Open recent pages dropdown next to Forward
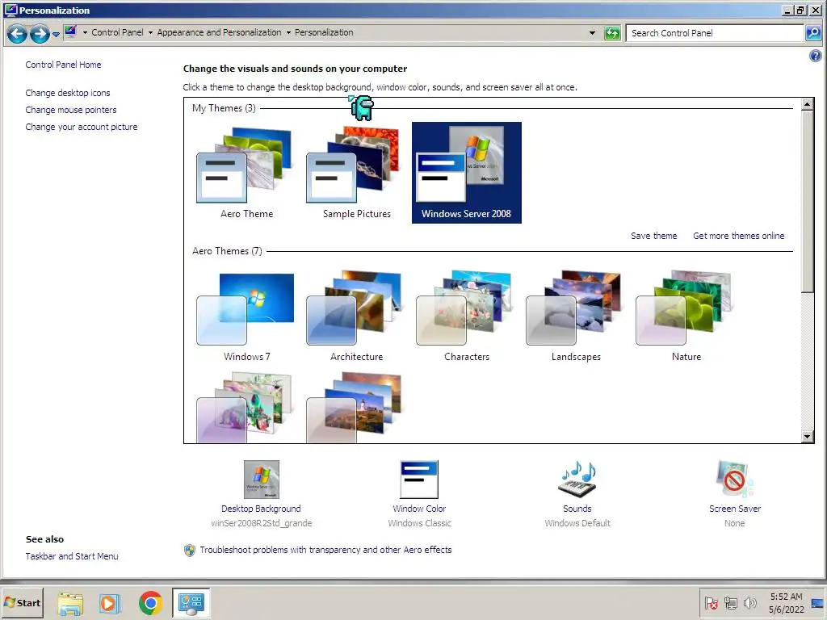 [56, 35]
